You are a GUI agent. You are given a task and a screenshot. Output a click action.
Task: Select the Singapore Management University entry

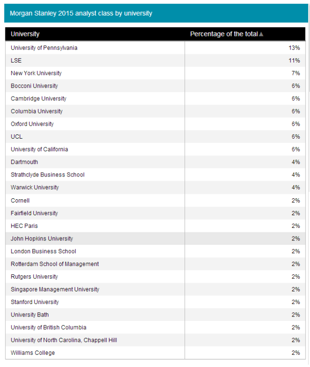(55, 289)
